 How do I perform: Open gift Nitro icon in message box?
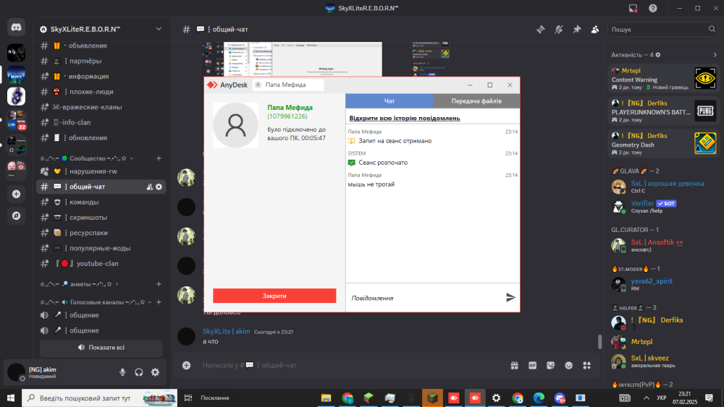tap(514, 365)
